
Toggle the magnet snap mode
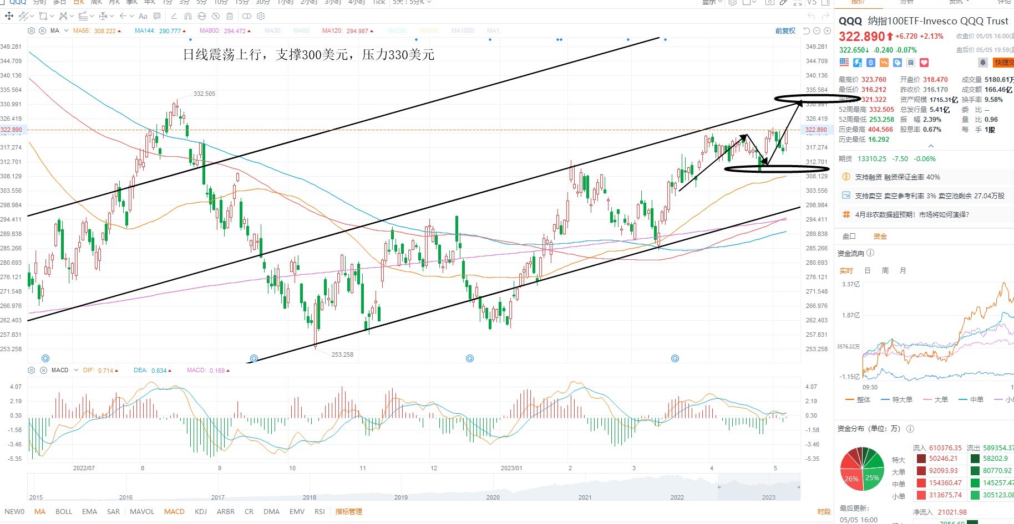[187, 16]
